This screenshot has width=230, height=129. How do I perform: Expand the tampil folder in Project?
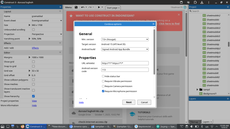point(197,90)
